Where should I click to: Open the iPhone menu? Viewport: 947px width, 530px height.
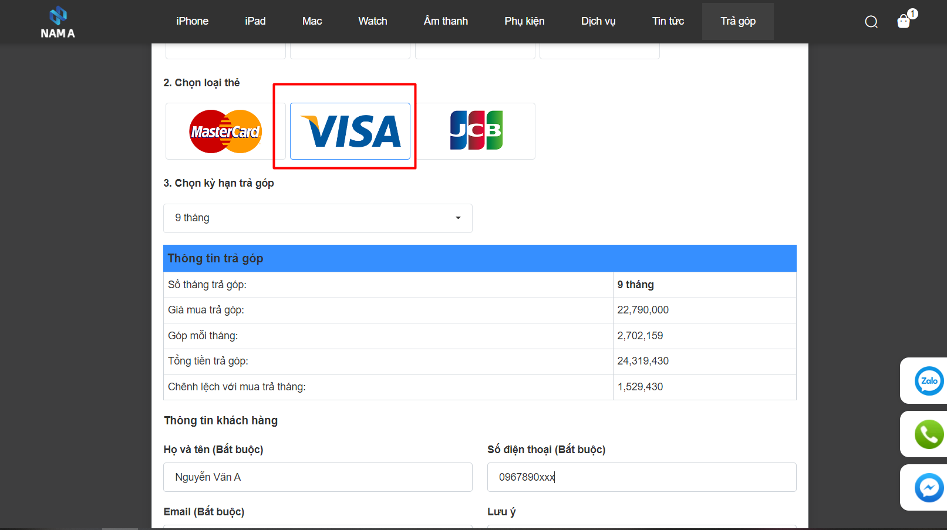point(192,21)
